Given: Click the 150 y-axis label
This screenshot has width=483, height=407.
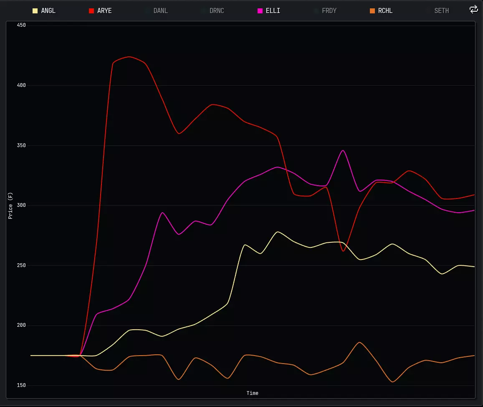Looking at the screenshot, I should [x=21, y=385].
